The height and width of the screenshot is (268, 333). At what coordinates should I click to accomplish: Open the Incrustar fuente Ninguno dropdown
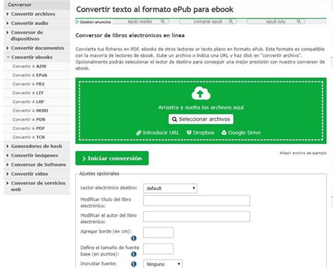click(x=163, y=264)
